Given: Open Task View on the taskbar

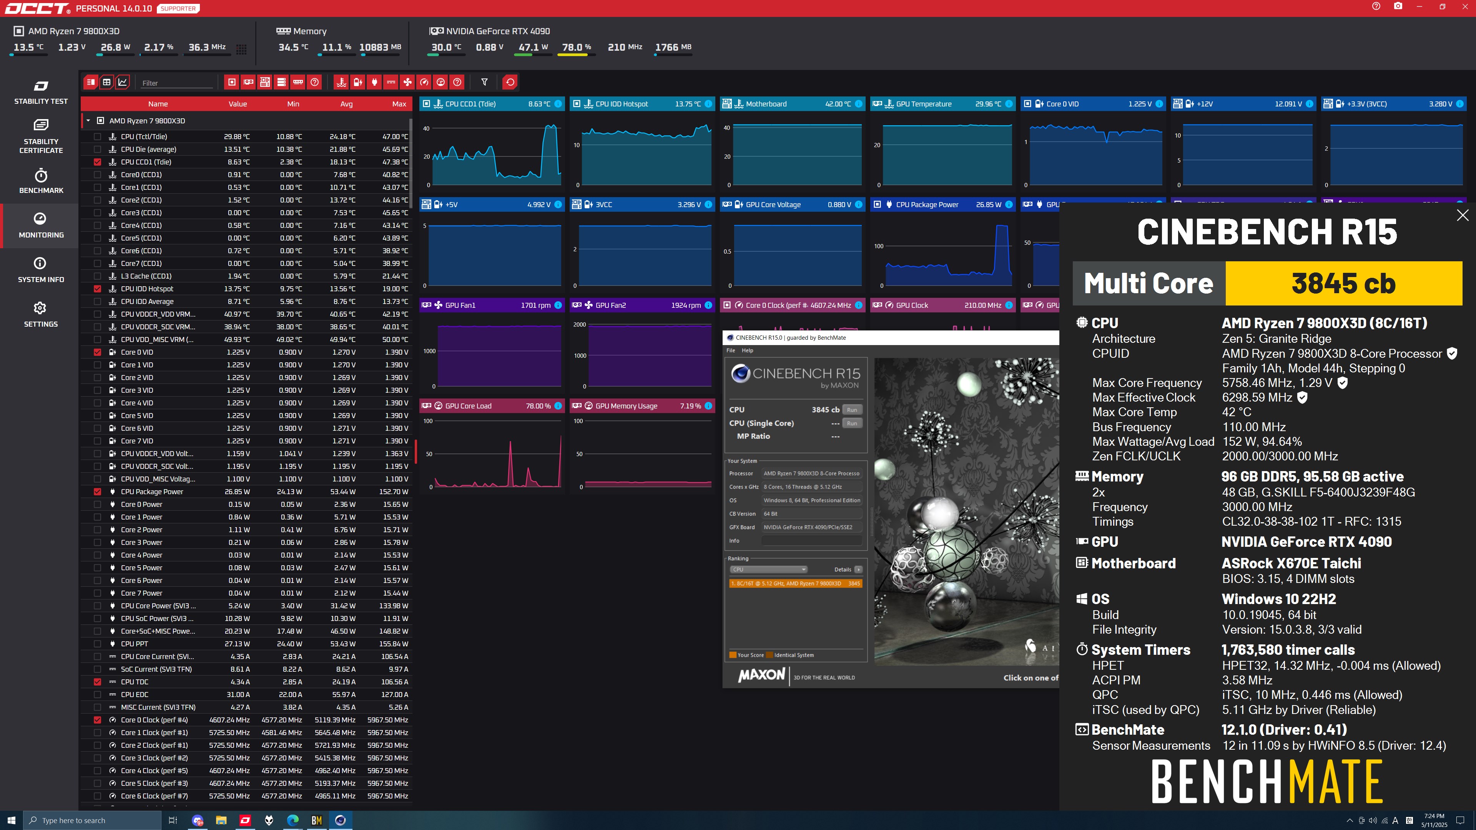Looking at the screenshot, I should tap(173, 820).
